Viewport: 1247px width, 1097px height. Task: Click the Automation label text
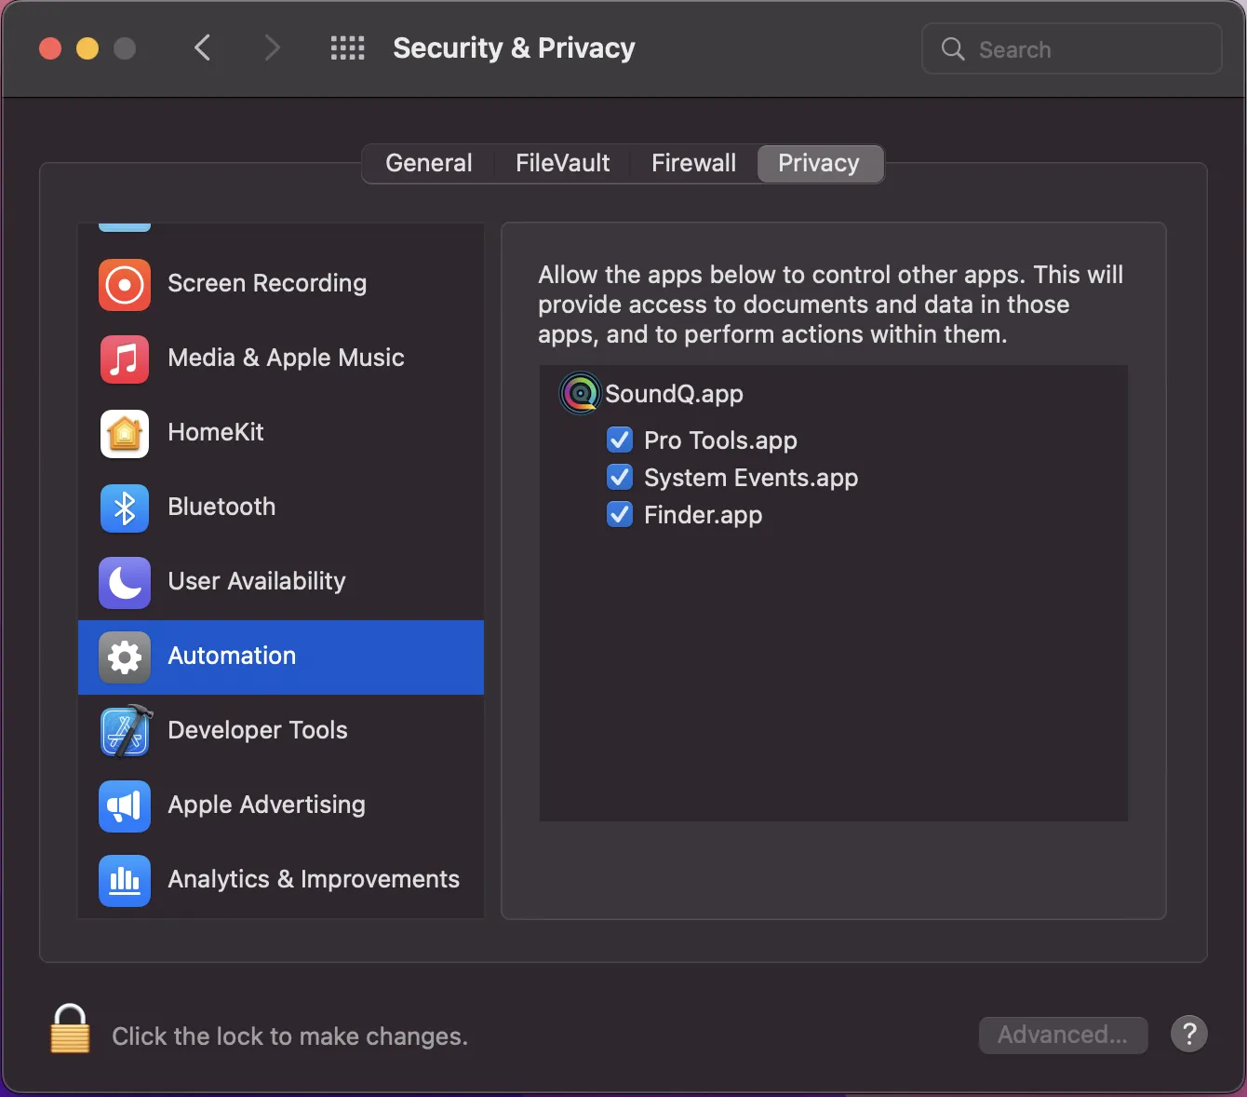click(x=232, y=656)
